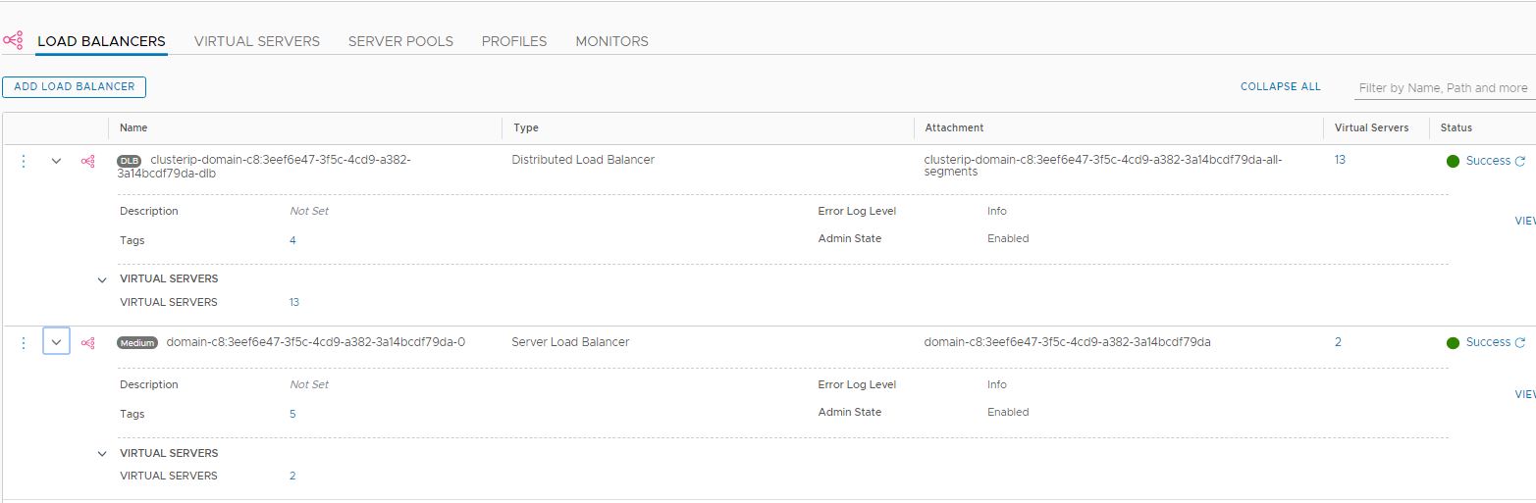Refresh the status of the Server Load Balancer row
The image size is (1536, 503).
[1520, 342]
